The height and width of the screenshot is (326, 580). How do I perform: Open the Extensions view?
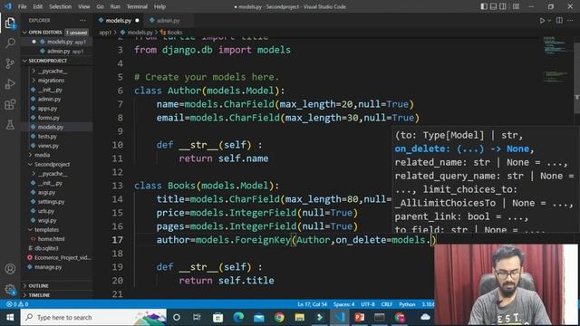[10, 105]
